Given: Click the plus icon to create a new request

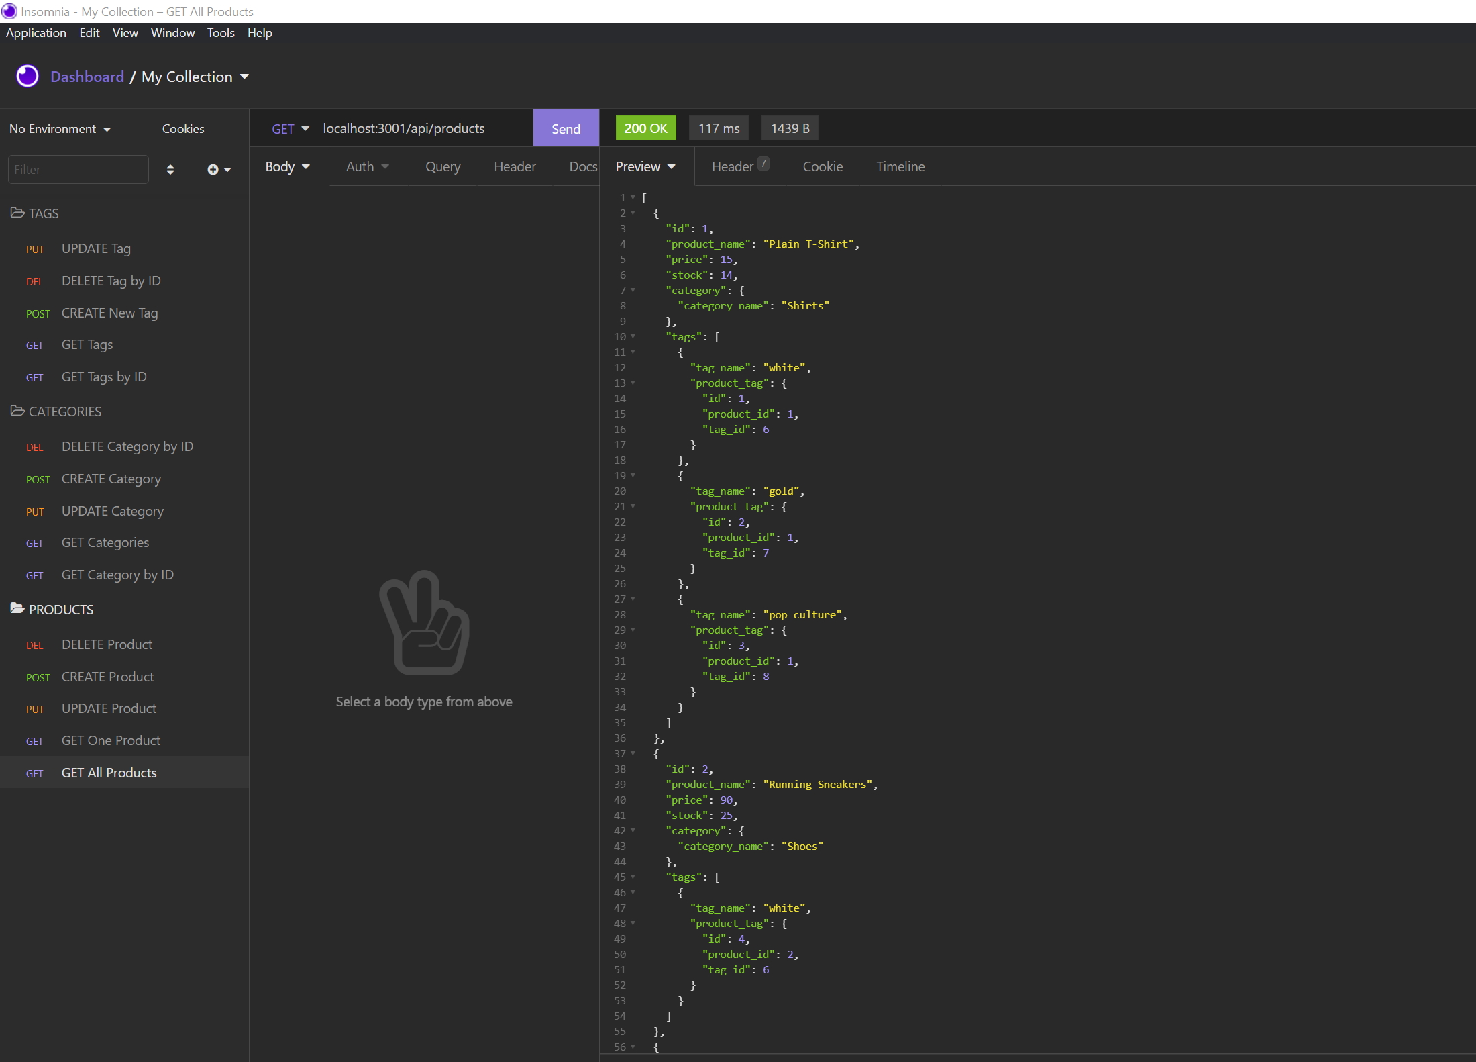Looking at the screenshot, I should tap(213, 169).
